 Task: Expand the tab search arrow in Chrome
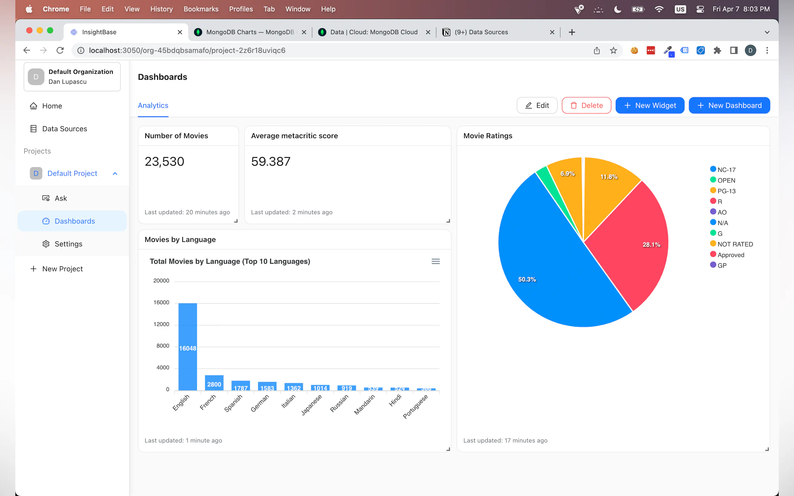coord(767,32)
